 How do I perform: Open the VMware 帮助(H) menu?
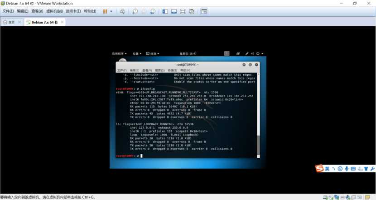(x=90, y=11)
